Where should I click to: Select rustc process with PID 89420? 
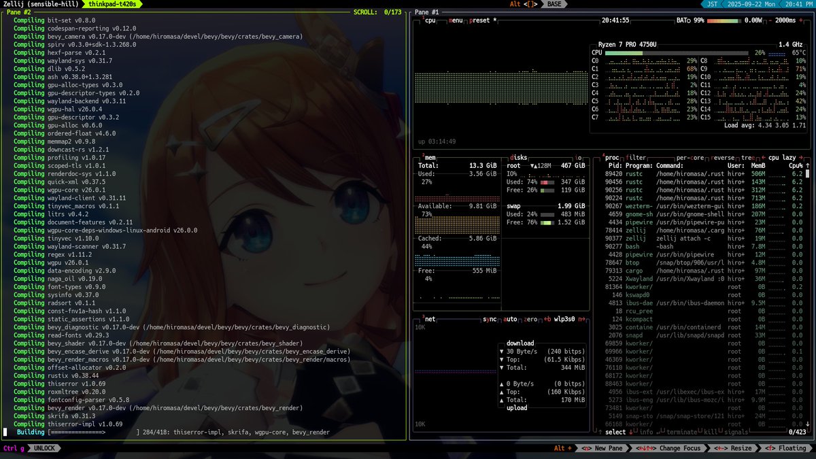(705, 173)
